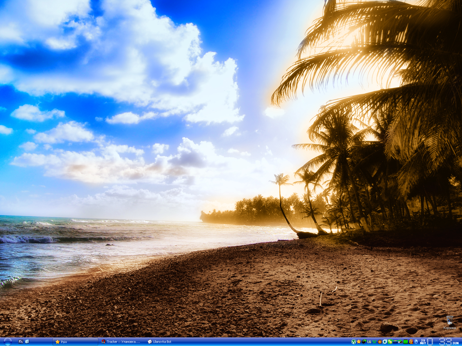This screenshot has width=462, height=346.
Task: Click the SUN weekday label
Action: point(456,343)
